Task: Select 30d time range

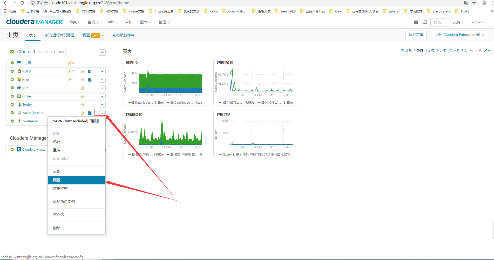Action: [478, 50]
